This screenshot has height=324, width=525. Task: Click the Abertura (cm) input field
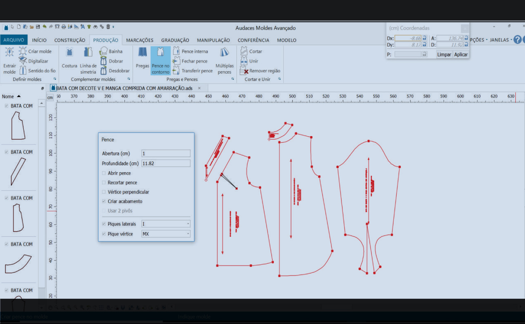pos(166,153)
